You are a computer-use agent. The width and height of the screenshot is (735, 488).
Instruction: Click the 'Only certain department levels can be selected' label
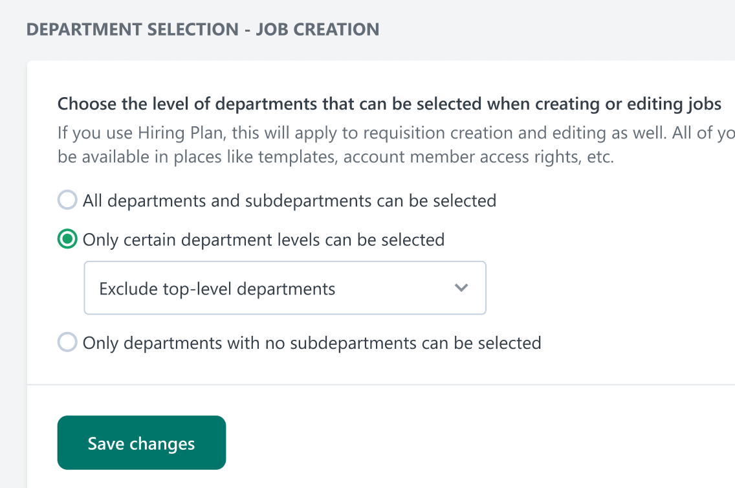pyautogui.click(x=263, y=239)
